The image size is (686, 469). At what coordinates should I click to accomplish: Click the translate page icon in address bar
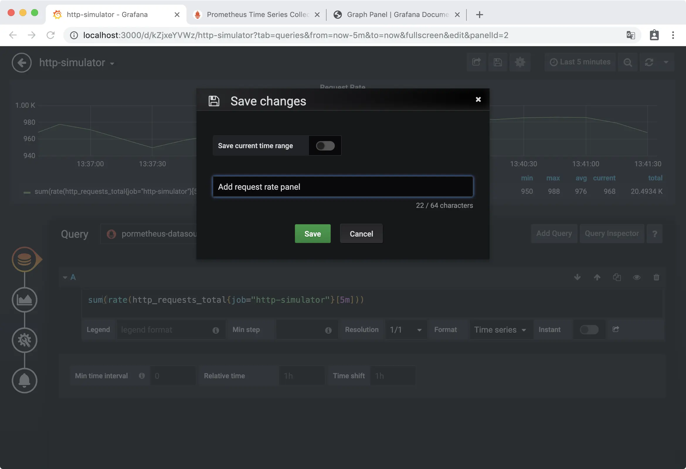(631, 35)
